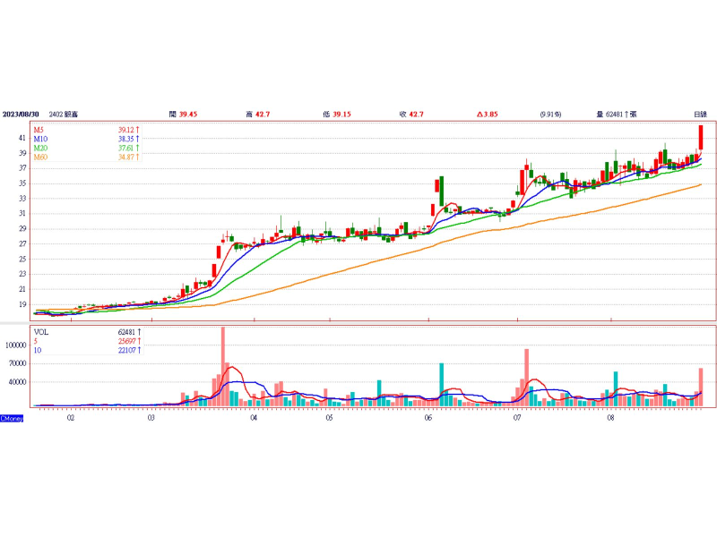Click the 10-day volume average legend

39,349
